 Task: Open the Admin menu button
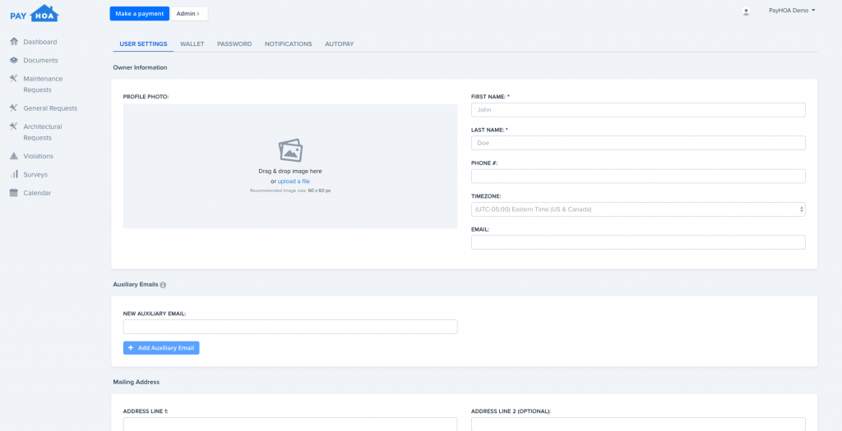pyautogui.click(x=189, y=14)
